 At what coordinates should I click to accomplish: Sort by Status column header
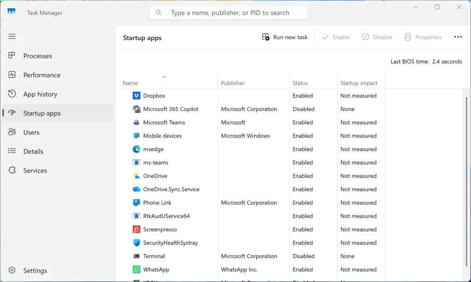click(300, 83)
